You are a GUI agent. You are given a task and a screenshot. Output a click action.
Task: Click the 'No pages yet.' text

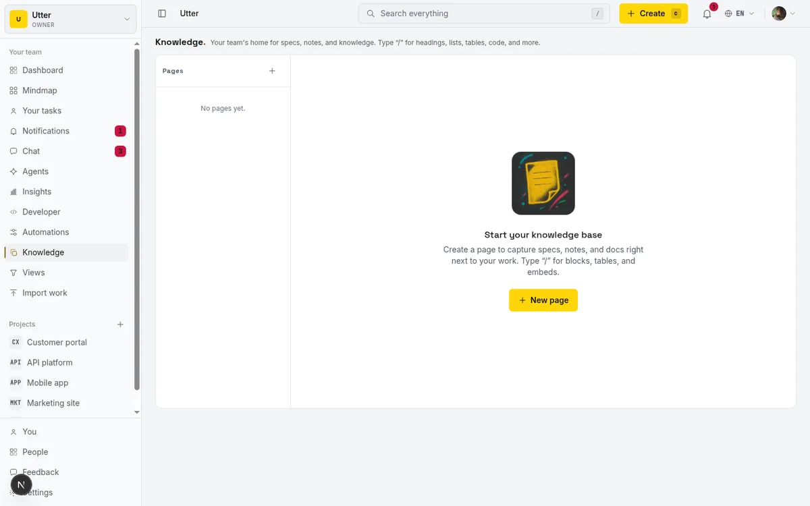[x=223, y=109]
